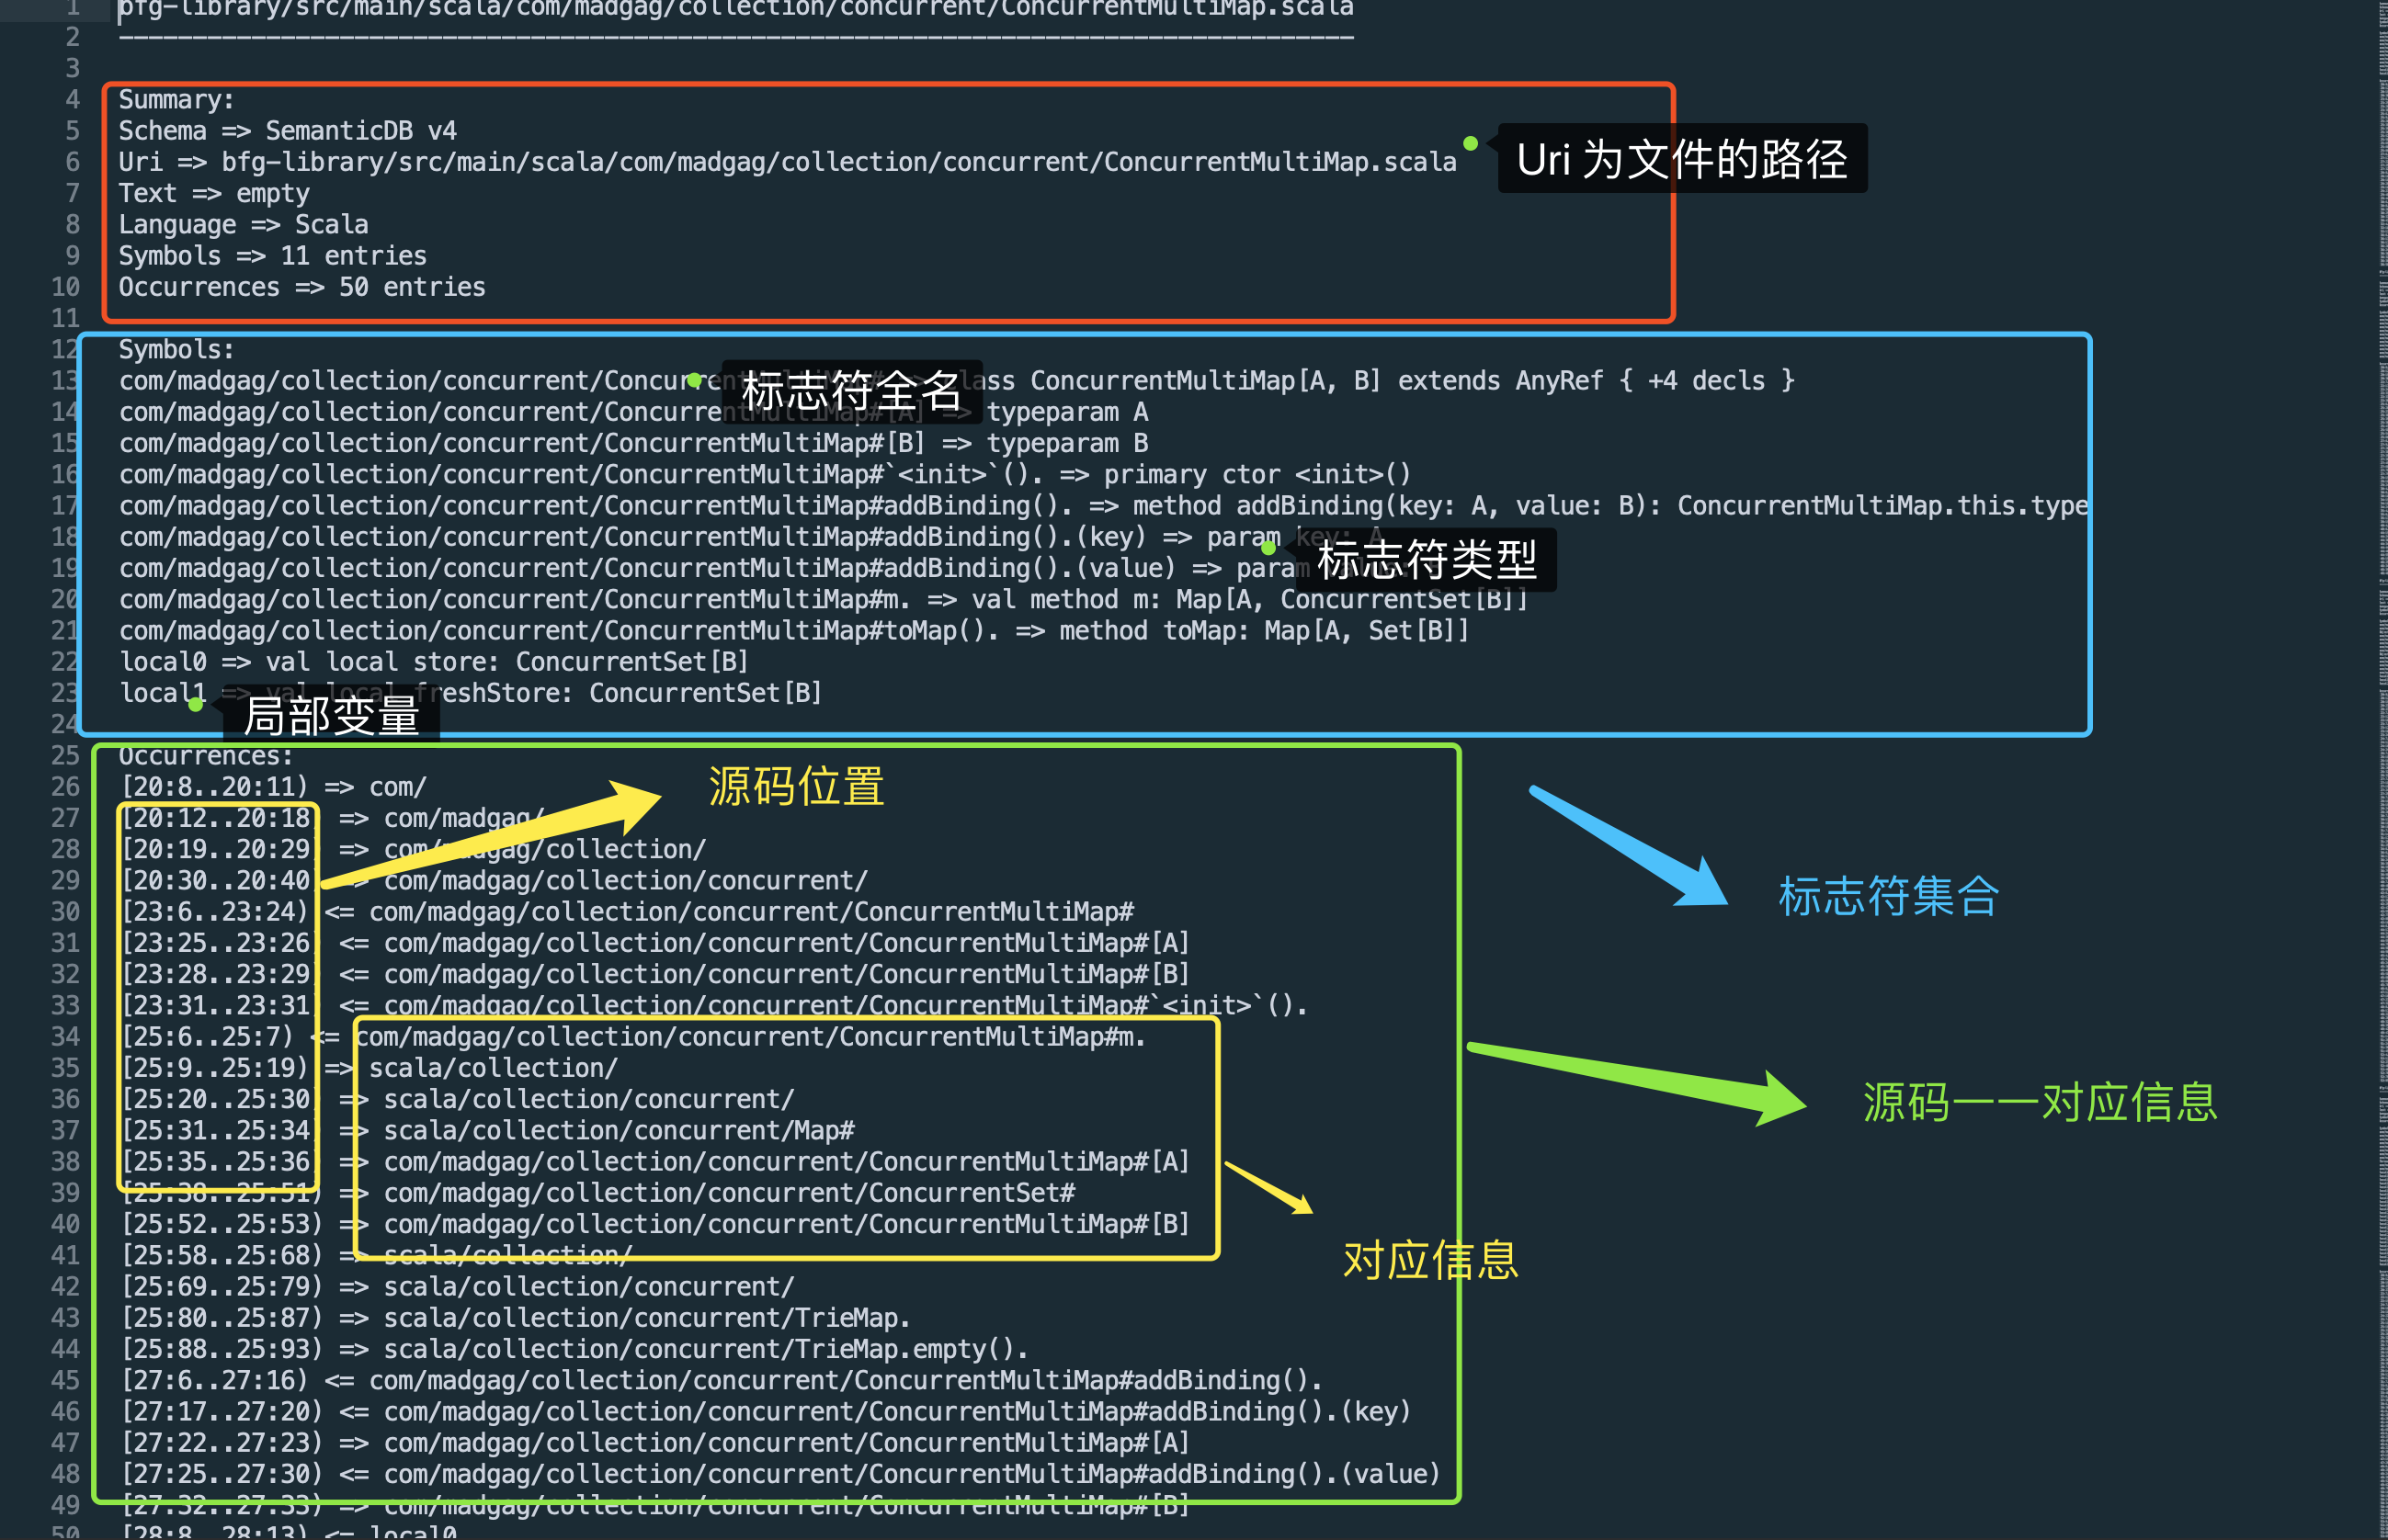Click line number 3 in the gutter
The image size is (2388, 1540).
72,68
